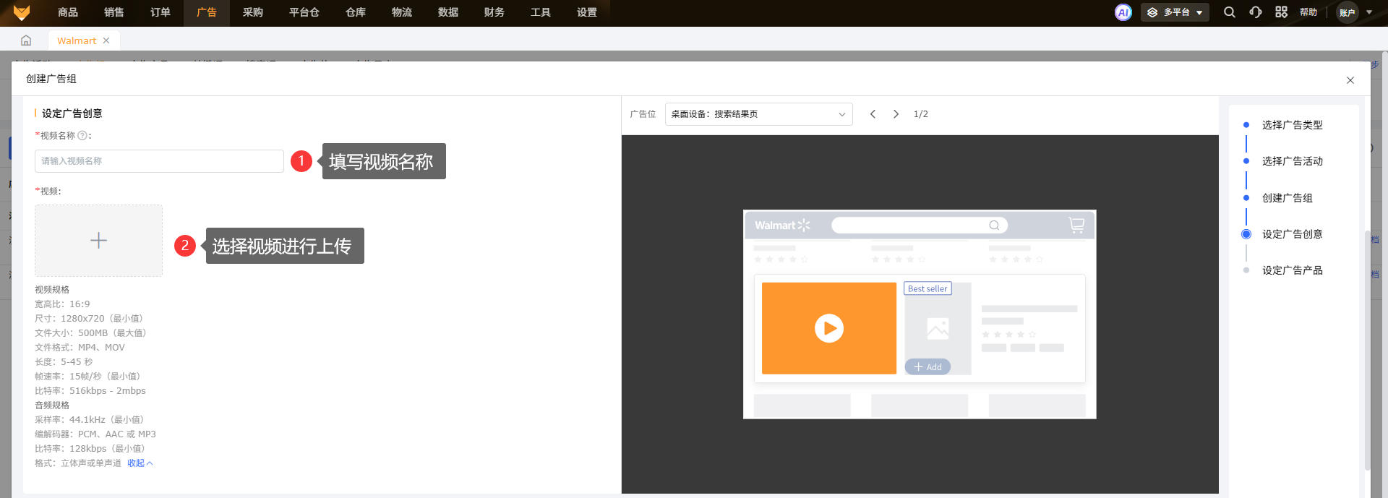Select step 创建广告组
This screenshot has width=1388, height=498.
1287,198
